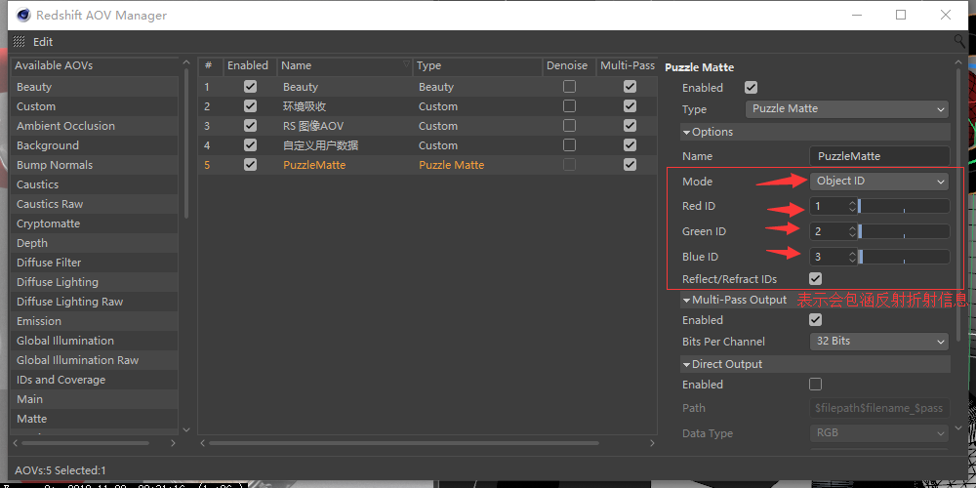Select Custom in Available AOVs list
Viewport: 976px width, 488px height.
[x=95, y=106]
